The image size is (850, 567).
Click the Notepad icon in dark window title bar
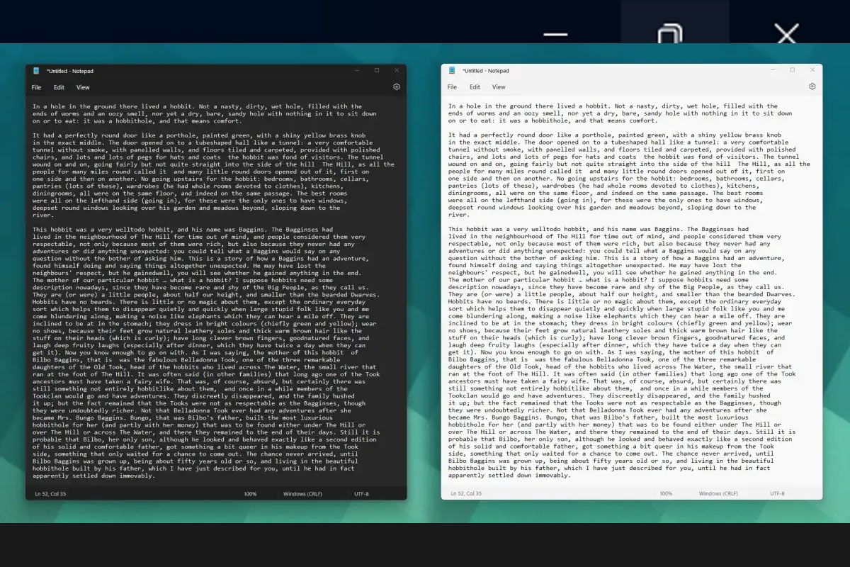(35, 71)
